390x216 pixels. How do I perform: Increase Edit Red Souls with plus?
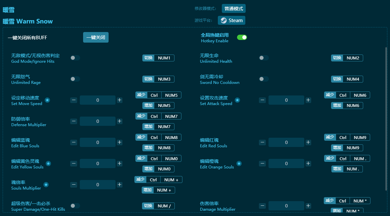pos(308,142)
